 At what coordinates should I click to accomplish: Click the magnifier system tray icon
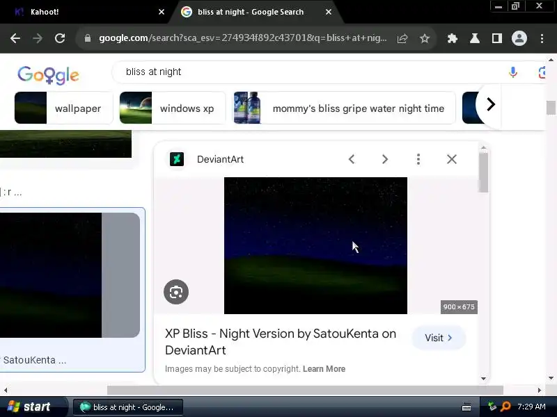tap(505, 407)
